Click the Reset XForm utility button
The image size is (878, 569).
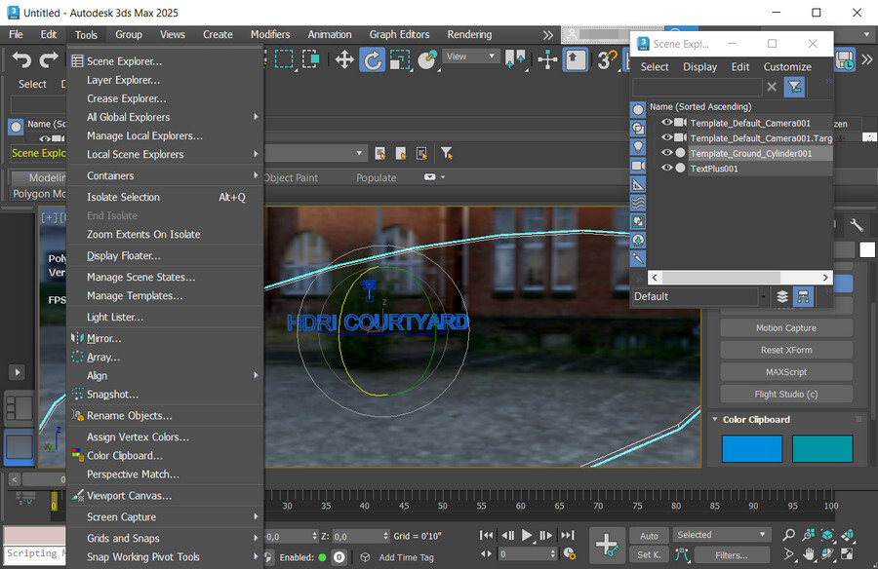pos(786,350)
